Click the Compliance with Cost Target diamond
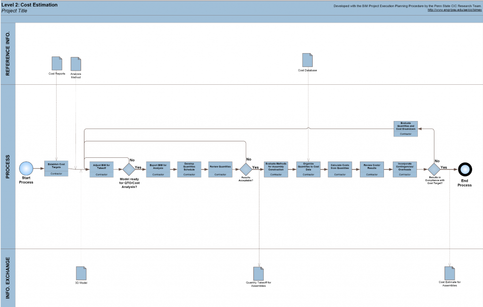This screenshot has height=307, width=483. pos(433,170)
